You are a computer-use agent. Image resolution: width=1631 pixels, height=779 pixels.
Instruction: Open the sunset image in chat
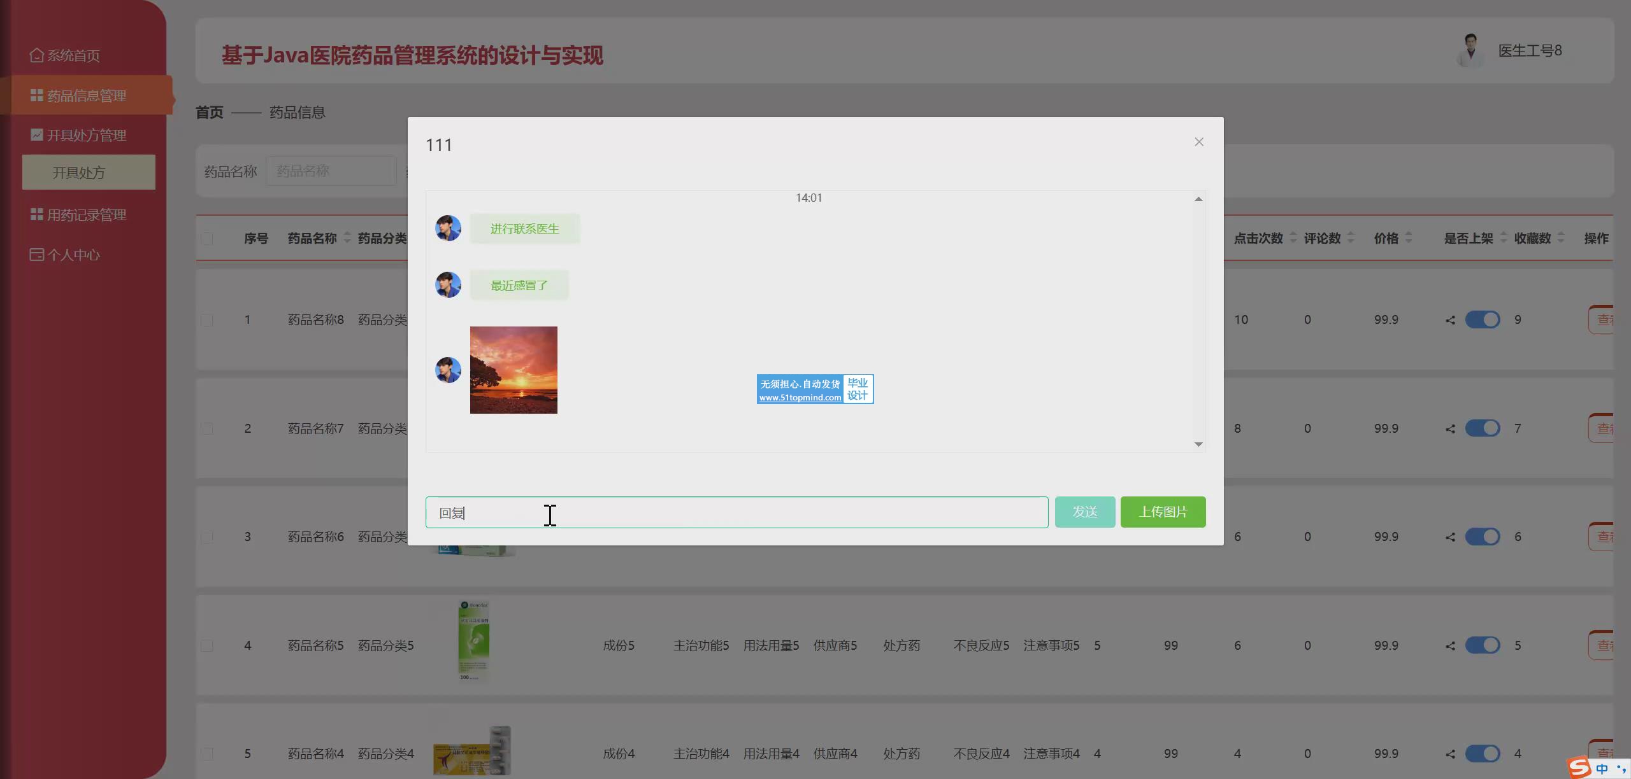513,370
